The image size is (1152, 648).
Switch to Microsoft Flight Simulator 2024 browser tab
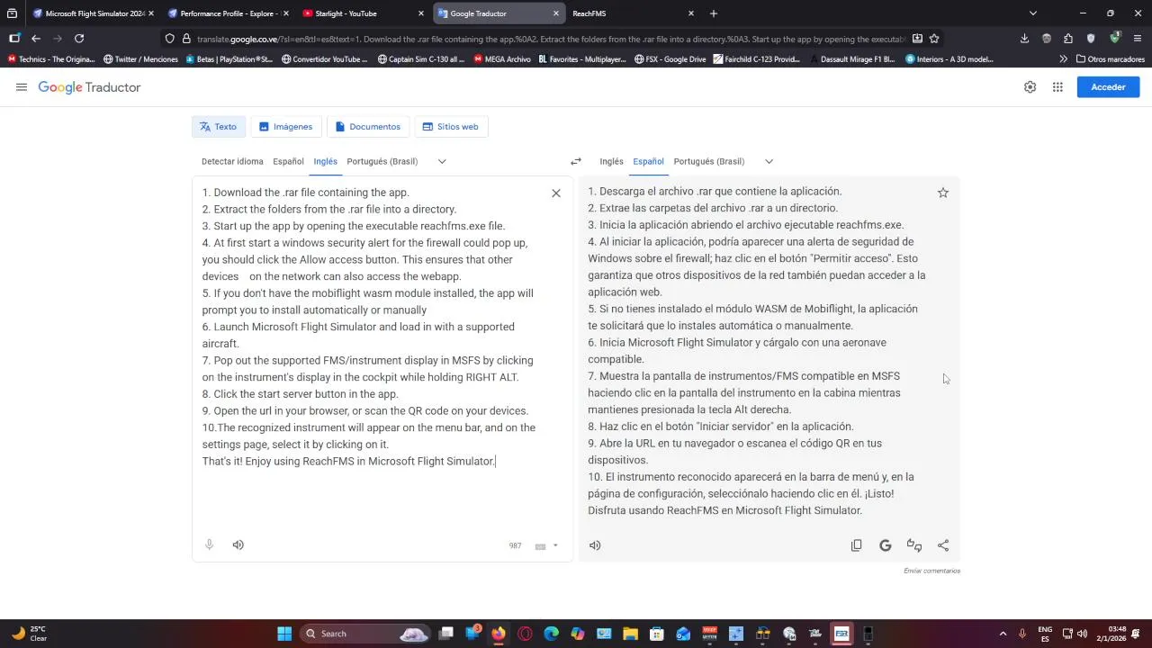[x=92, y=13]
